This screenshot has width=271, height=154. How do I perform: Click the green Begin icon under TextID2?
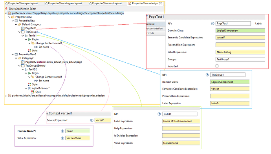[29, 73]
